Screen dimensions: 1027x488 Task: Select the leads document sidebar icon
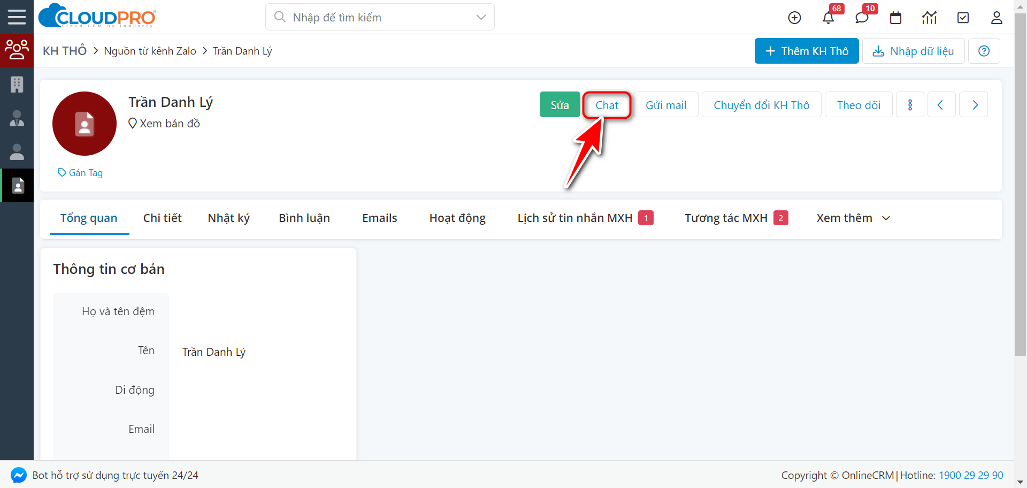18,186
